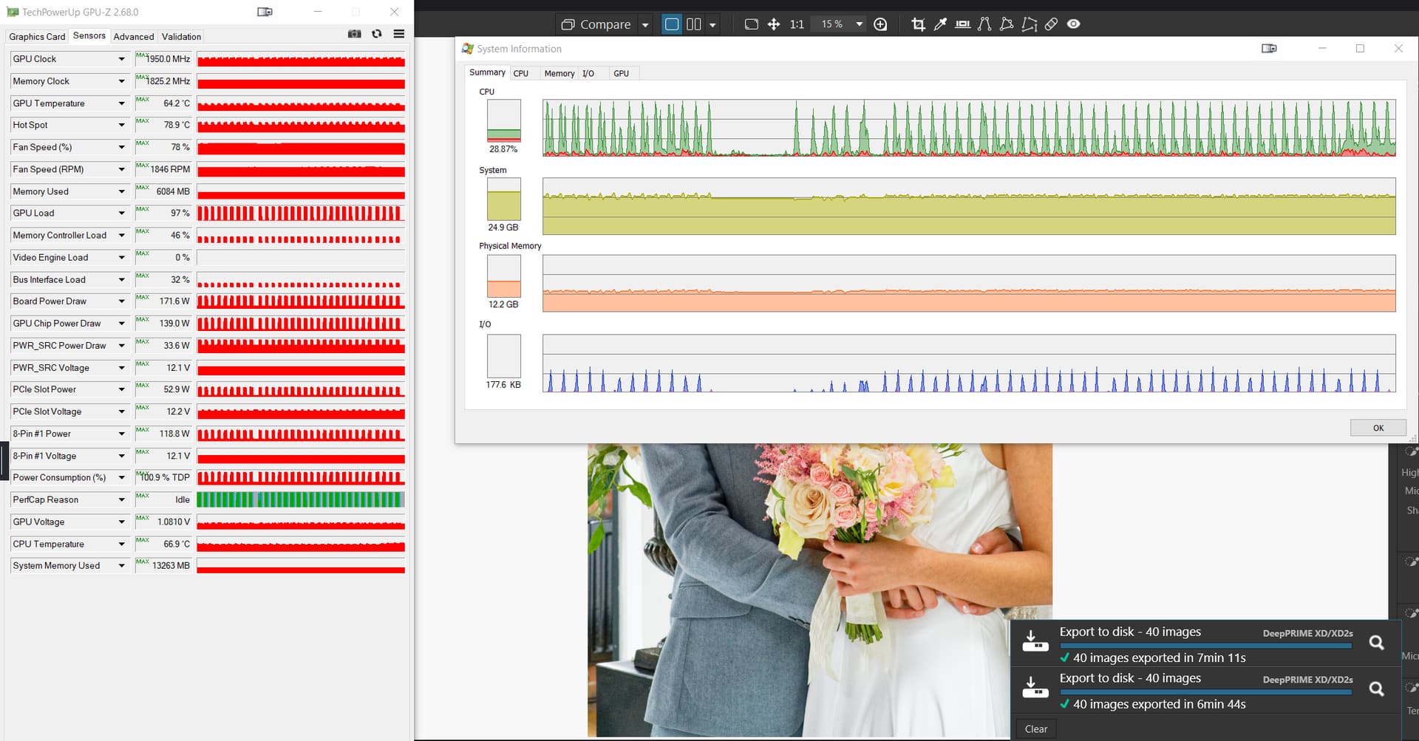Image resolution: width=1419 pixels, height=741 pixels.
Task: Take a GPU-Z screenshot with camera icon
Action: tap(355, 34)
